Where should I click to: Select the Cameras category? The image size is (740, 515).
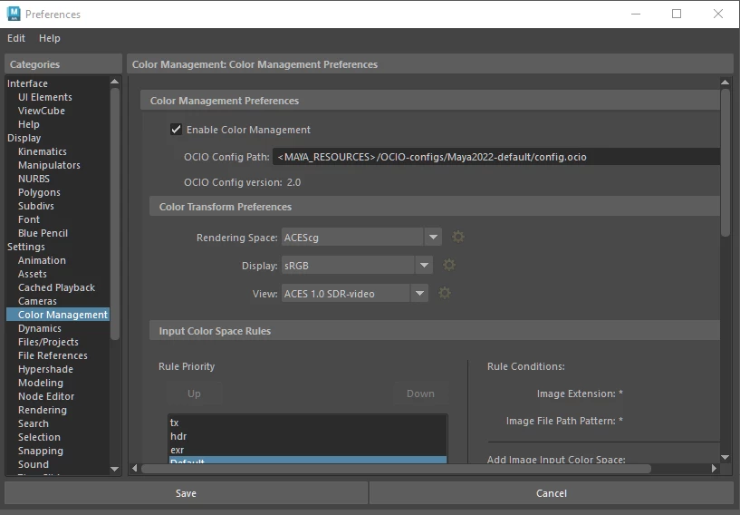(37, 301)
